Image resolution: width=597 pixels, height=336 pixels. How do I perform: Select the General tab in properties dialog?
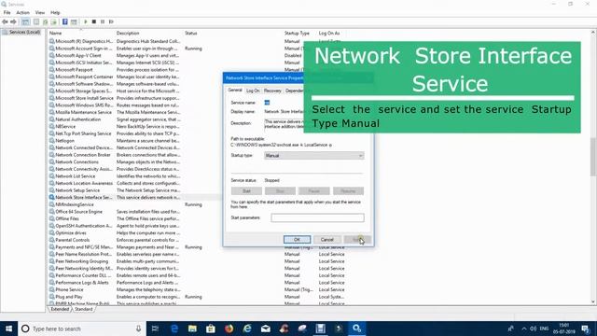(x=235, y=91)
